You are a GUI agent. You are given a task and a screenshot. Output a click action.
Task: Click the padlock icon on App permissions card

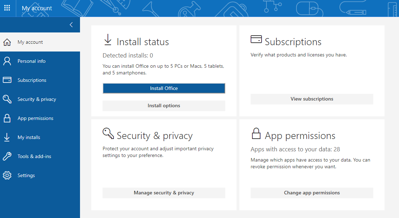tap(256, 133)
